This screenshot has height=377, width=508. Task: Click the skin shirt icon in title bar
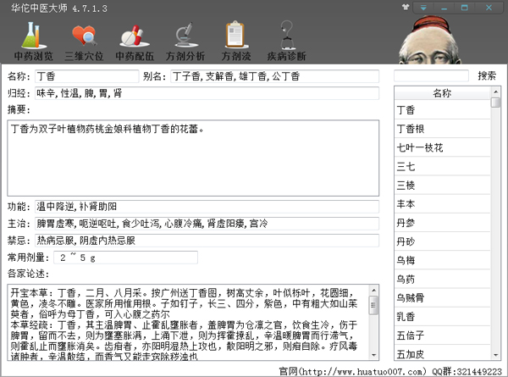406,7
